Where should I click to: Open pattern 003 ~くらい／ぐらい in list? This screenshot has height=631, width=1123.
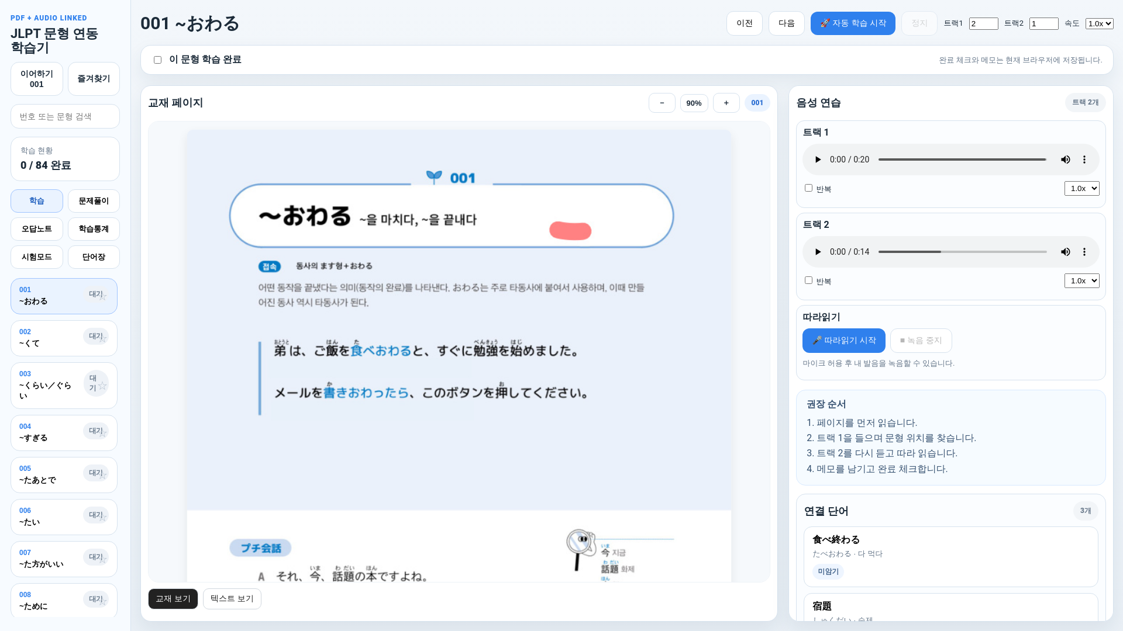click(x=64, y=386)
